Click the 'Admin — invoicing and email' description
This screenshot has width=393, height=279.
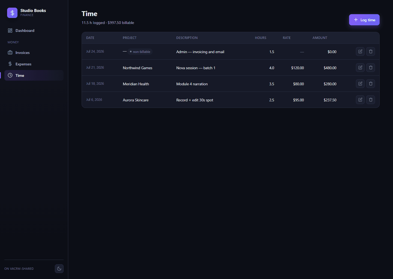click(200, 52)
